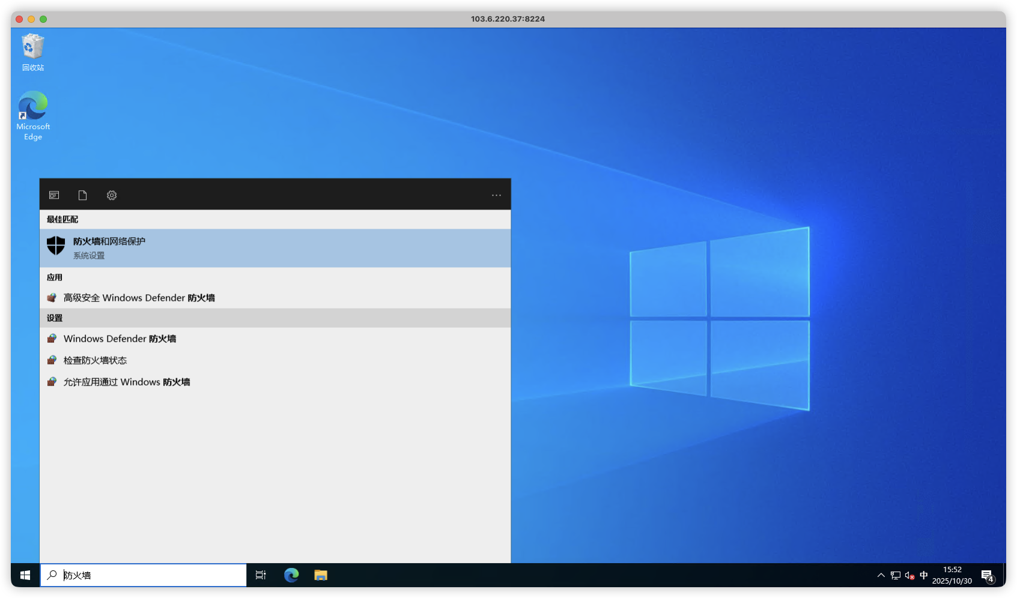This screenshot has width=1017, height=598.
Task: Show hidden system tray icons
Action: (881, 575)
